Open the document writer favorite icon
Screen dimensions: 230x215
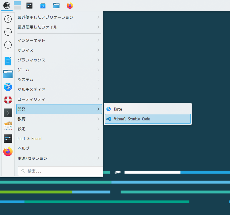point(8,61)
